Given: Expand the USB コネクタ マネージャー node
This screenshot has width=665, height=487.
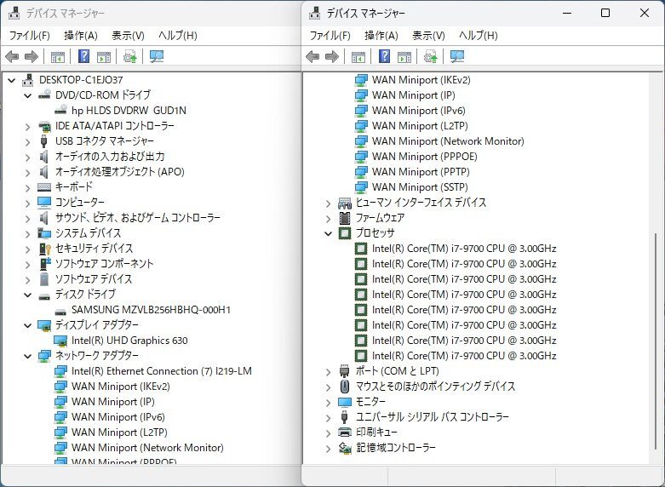Looking at the screenshot, I should [x=27, y=141].
